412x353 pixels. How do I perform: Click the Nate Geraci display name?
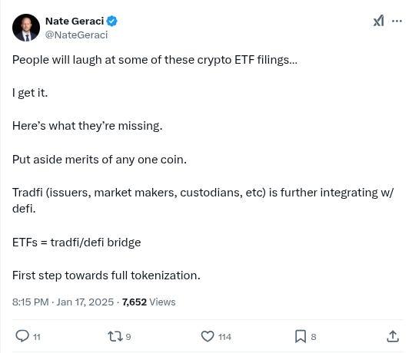[x=75, y=21]
